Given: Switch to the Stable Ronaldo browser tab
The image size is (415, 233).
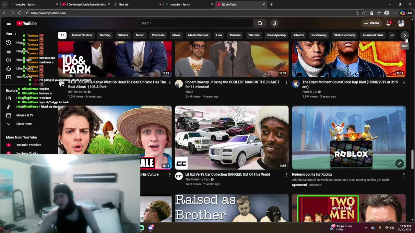Looking at the screenshot, I should point(86,5).
